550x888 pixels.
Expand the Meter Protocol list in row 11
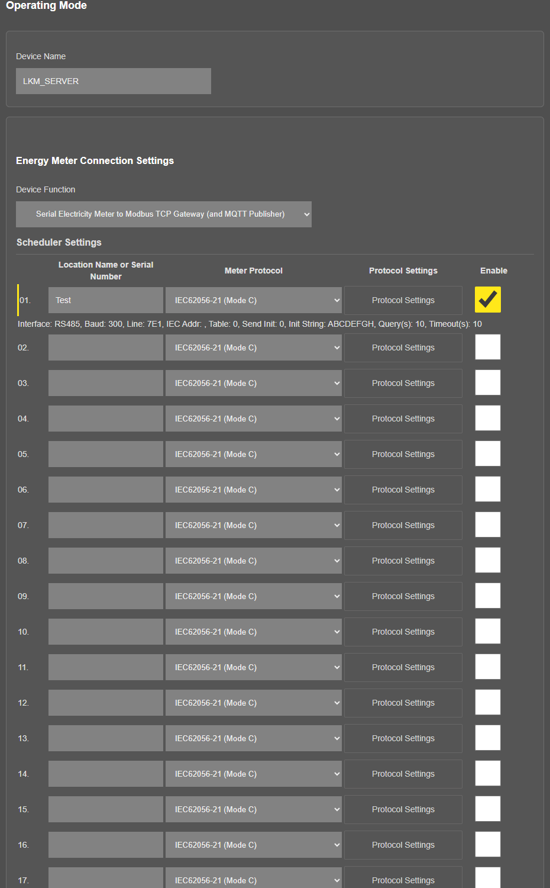click(254, 667)
